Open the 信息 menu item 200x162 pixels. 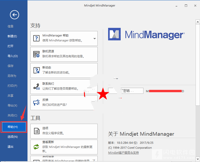coord(10,26)
